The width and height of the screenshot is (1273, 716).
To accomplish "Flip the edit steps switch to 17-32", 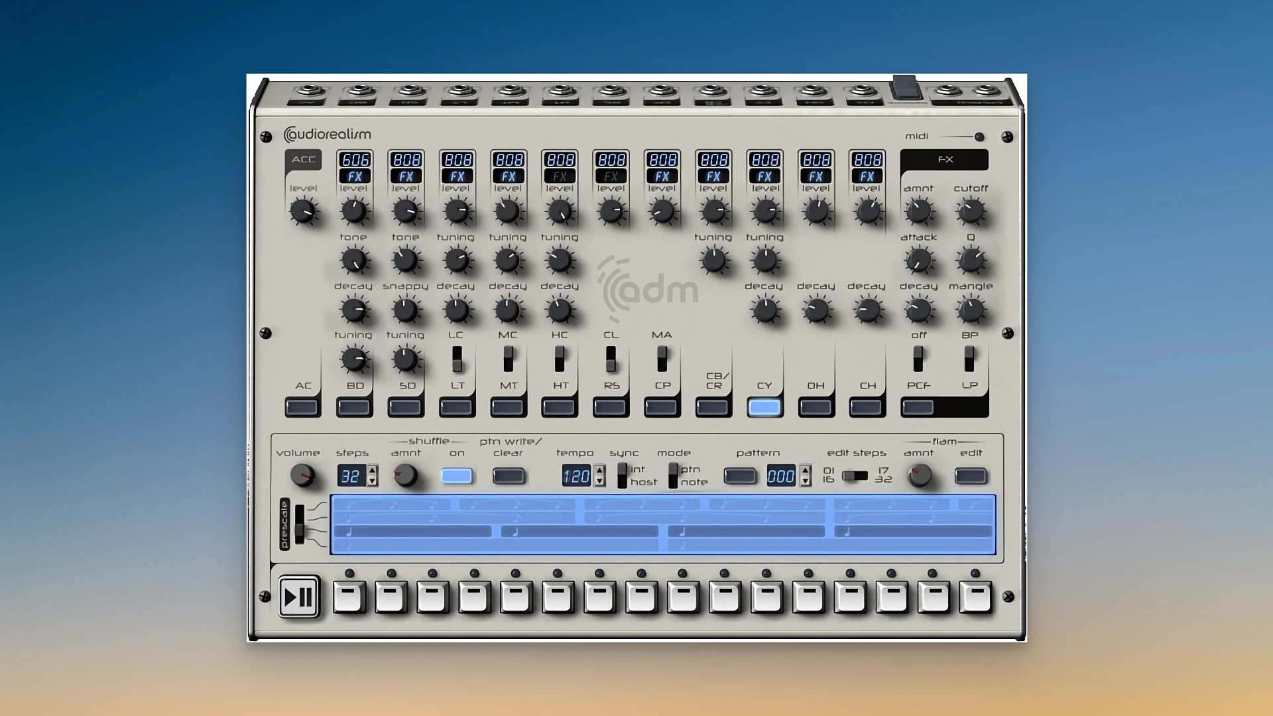I will [862, 475].
